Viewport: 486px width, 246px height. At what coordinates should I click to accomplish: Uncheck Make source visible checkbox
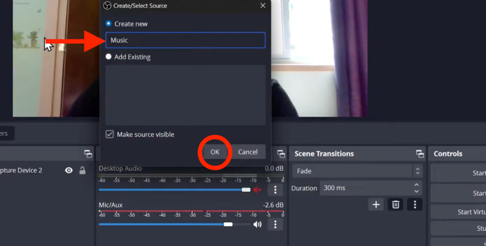[x=110, y=134]
